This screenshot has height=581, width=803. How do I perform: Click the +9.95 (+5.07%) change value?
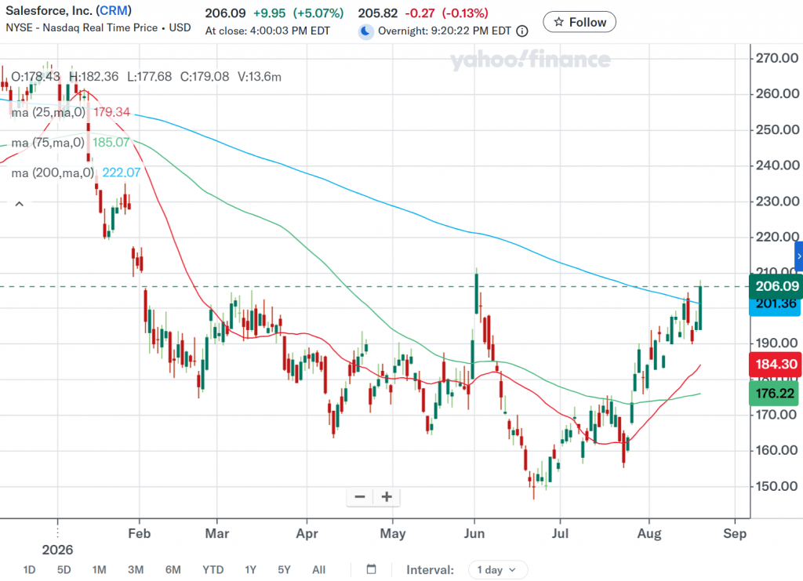[x=299, y=13]
